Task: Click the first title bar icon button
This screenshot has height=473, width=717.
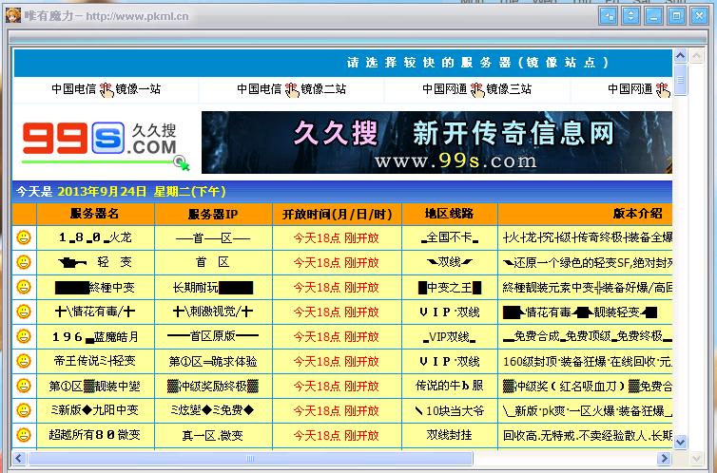Action: tap(608, 16)
